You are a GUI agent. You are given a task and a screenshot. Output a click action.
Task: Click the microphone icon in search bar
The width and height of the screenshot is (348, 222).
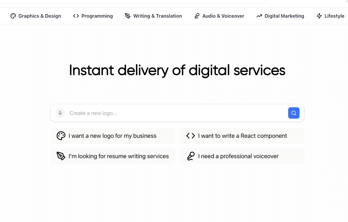pyautogui.click(x=60, y=113)
